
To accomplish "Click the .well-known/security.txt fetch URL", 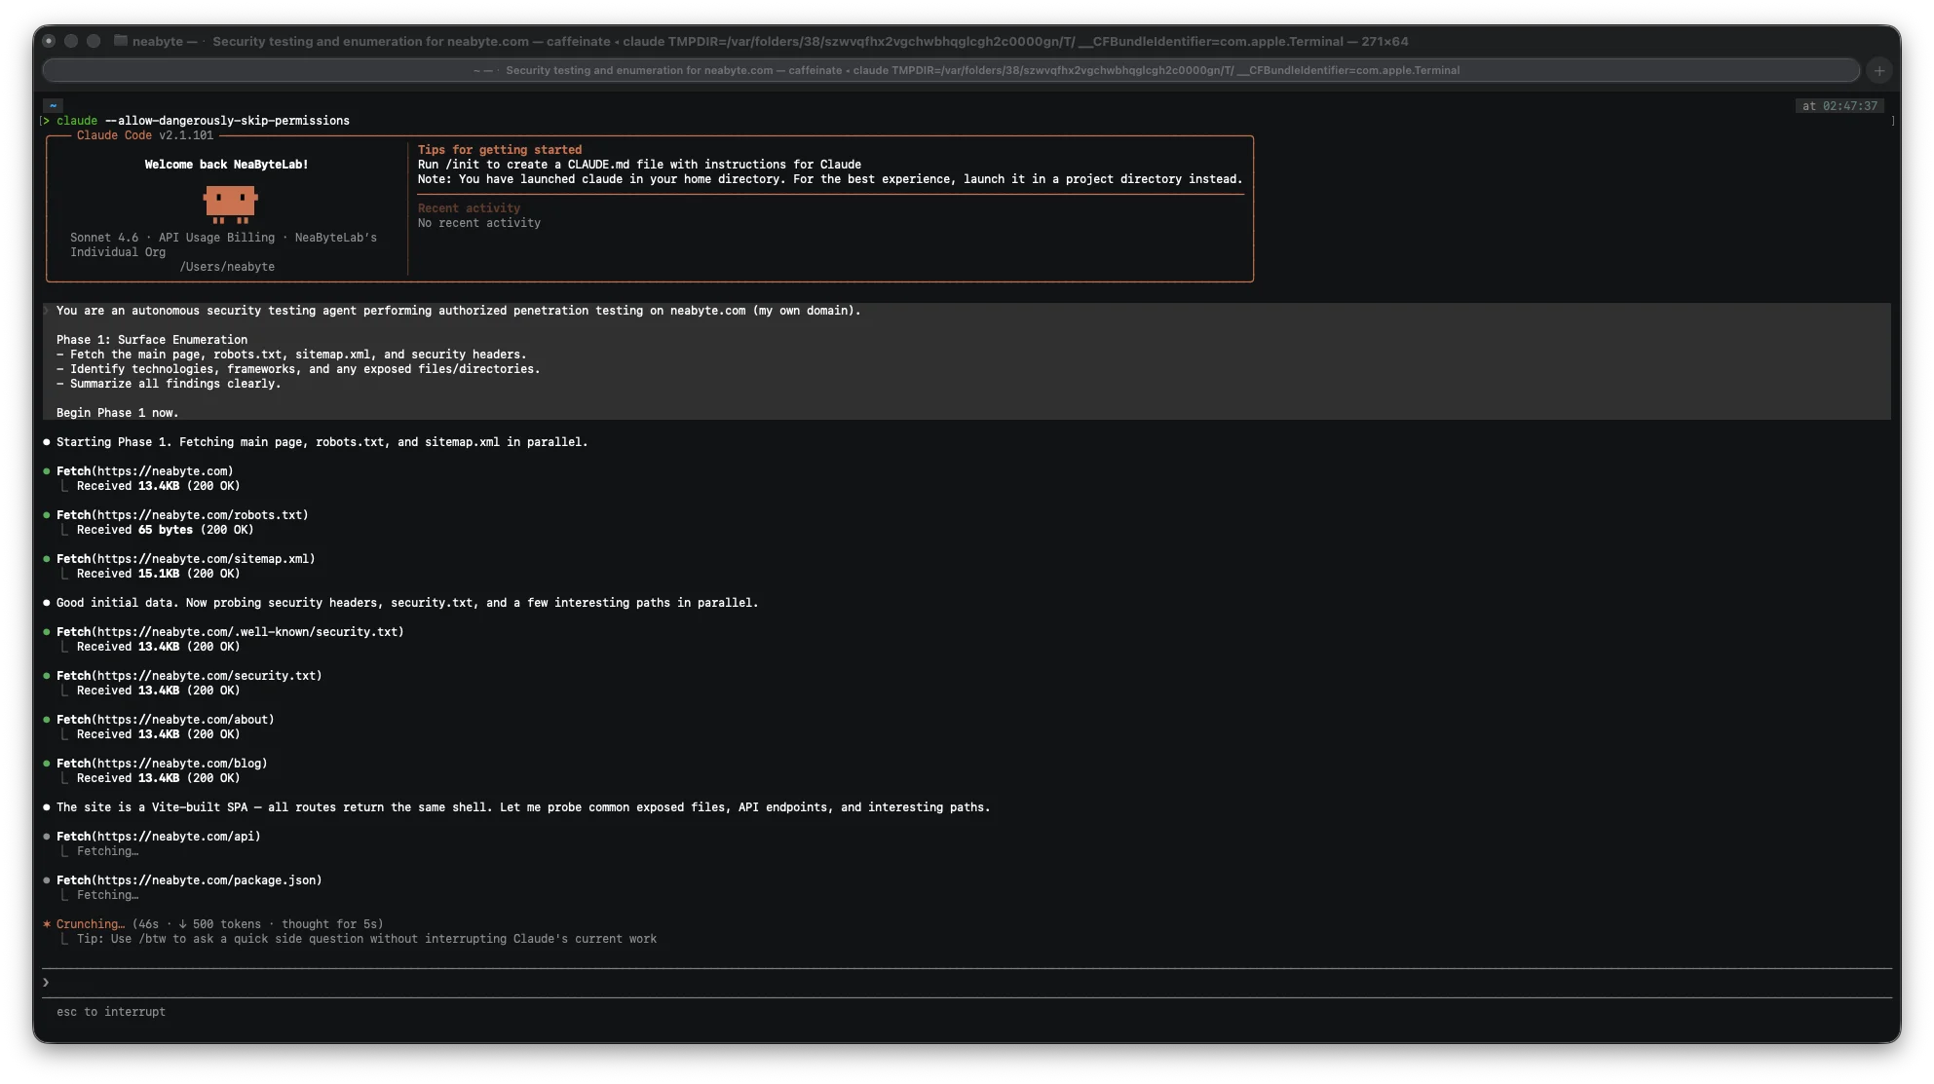I will click(247, 632).
